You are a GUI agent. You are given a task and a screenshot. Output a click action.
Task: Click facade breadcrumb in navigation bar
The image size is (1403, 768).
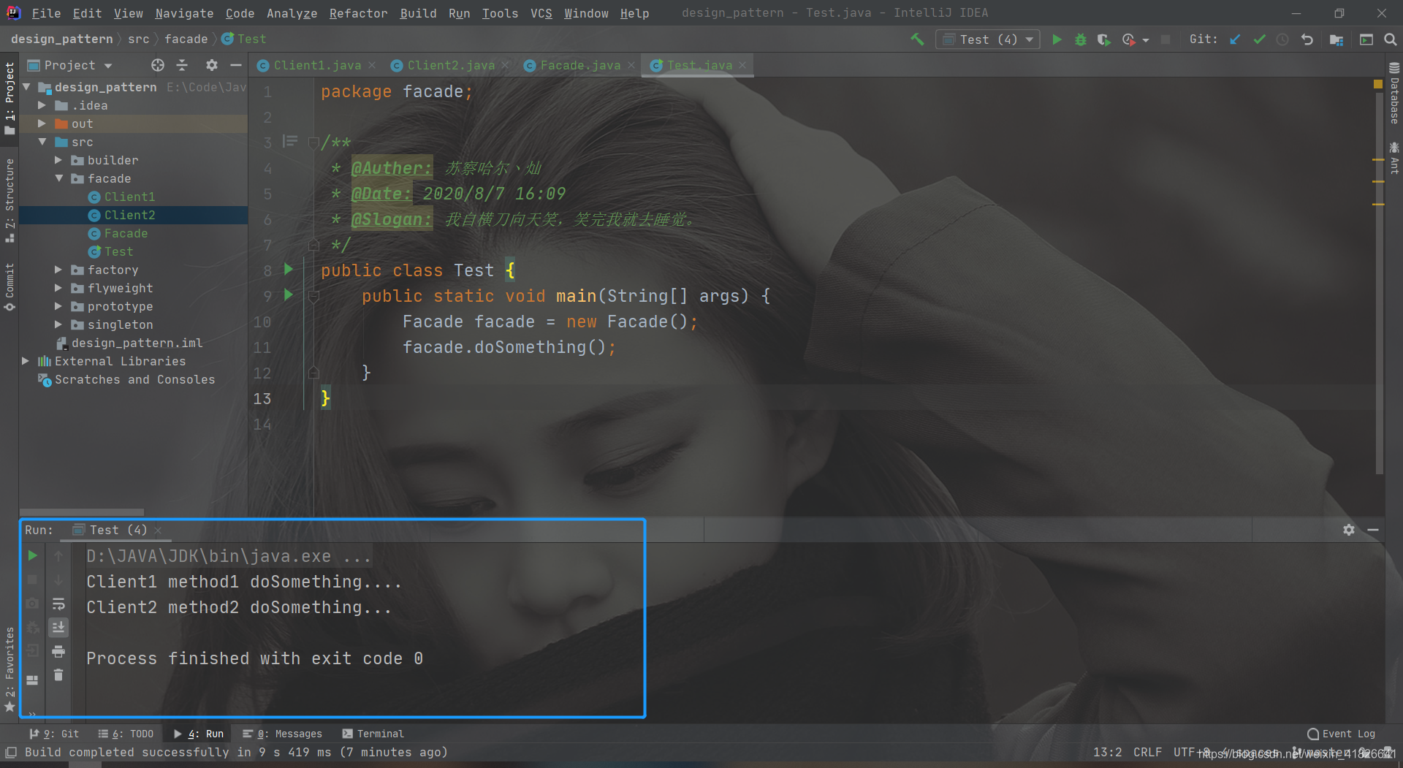point(186,39)
